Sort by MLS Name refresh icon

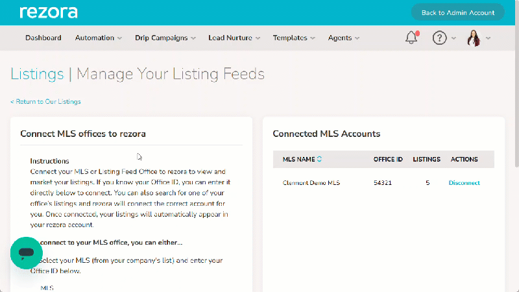pos(319,159)
